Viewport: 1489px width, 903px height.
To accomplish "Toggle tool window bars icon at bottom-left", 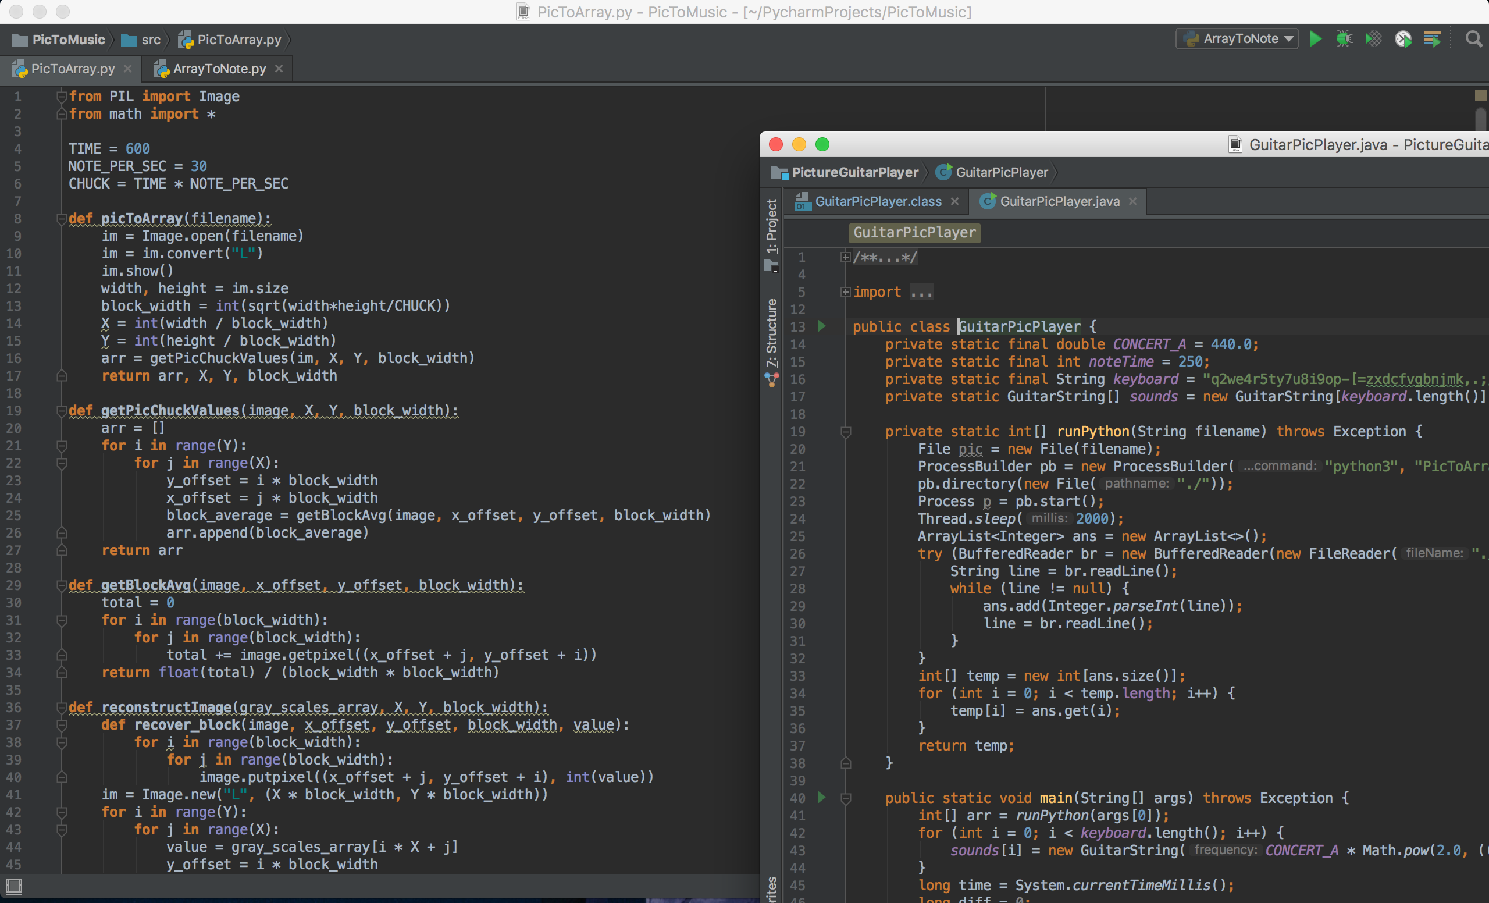I will click(14, 886).
